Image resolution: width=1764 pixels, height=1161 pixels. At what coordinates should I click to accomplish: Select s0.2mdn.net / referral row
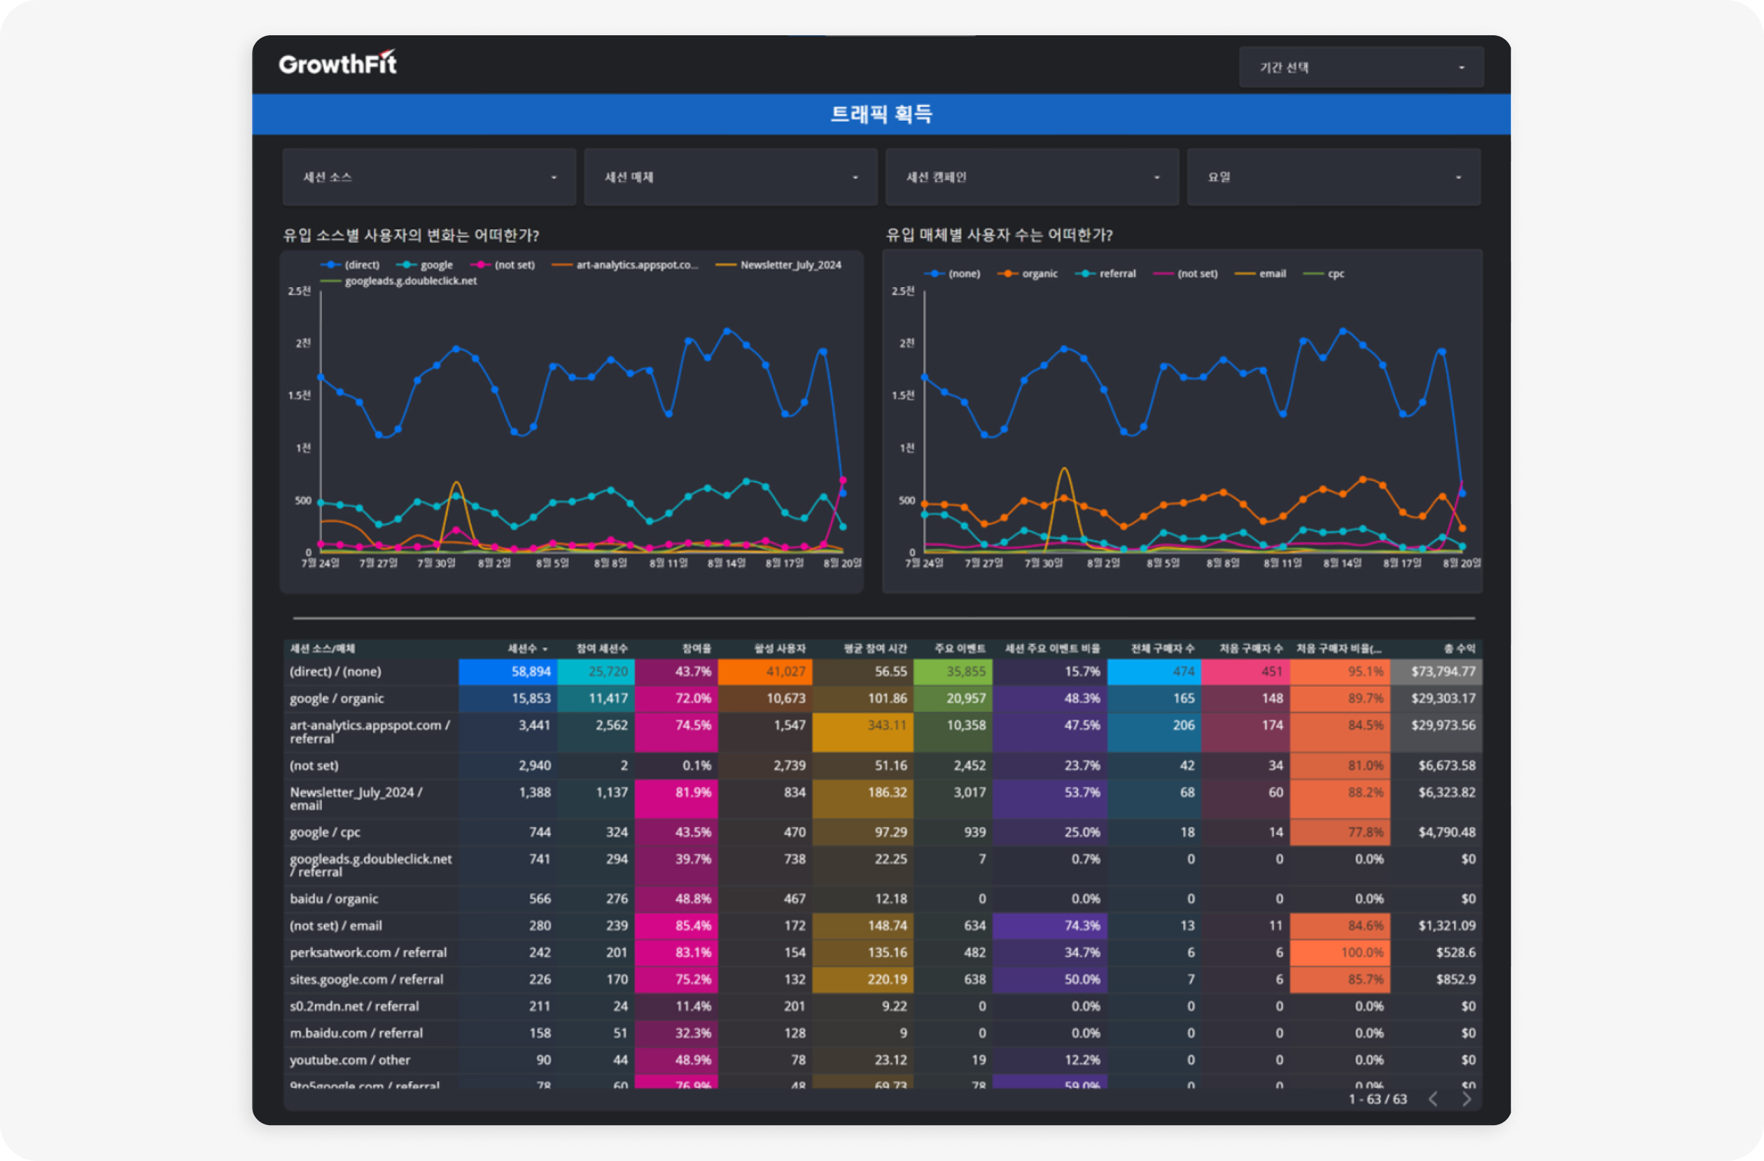tap(354, 1005)
